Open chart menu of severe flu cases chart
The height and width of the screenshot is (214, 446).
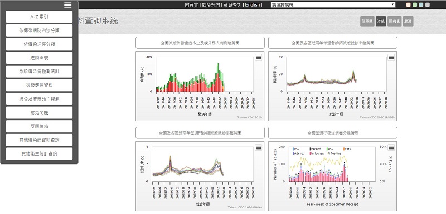click(x=259, y=57)
